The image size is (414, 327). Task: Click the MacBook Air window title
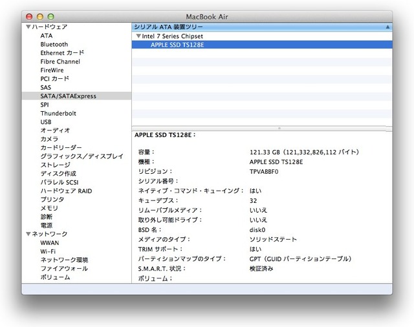click(x=207, y=17)
